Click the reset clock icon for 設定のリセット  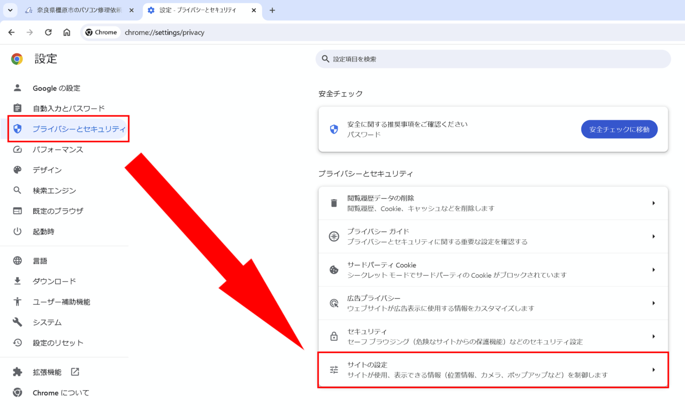click(17, 343)
